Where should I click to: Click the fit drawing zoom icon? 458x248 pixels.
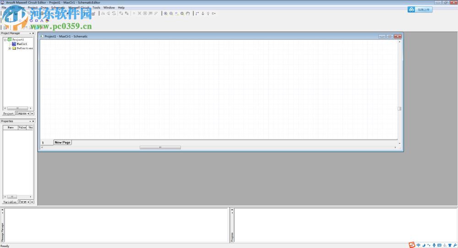(182, 13)
